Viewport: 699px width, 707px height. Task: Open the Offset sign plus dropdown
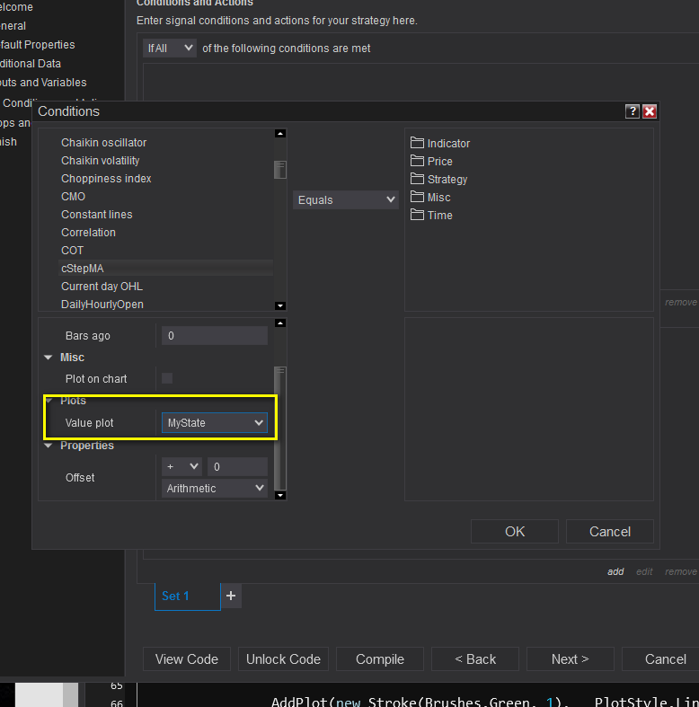[x=182, y=466]
